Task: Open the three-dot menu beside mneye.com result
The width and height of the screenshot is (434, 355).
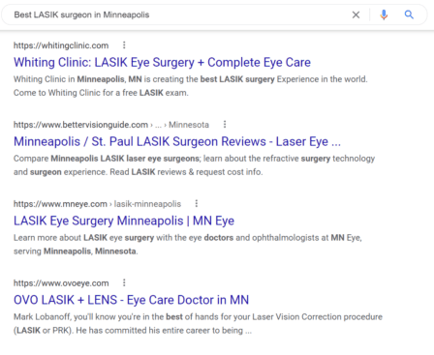Action: click(x=197, y=203)
